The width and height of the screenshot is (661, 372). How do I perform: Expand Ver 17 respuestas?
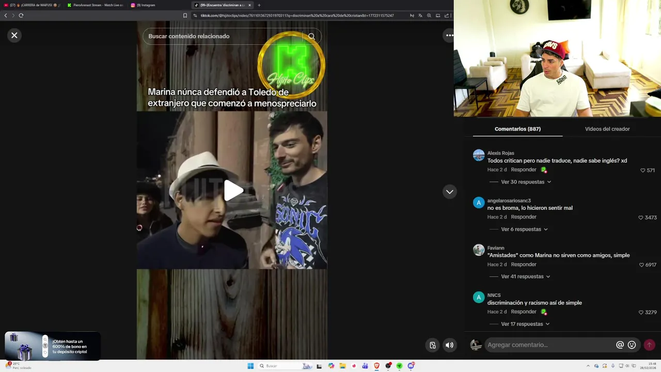pos(525,324)
